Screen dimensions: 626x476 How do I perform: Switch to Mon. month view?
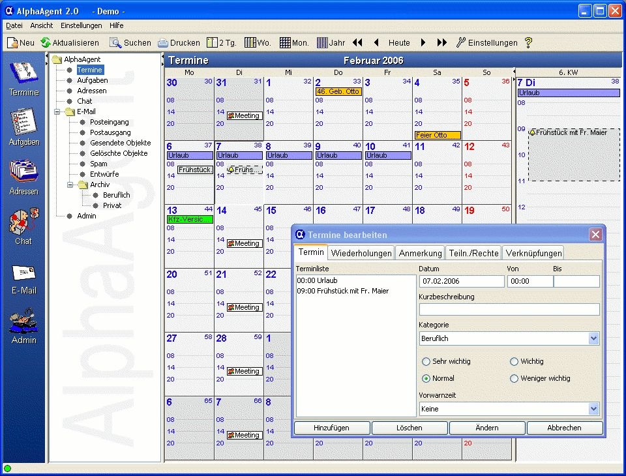pyautogui.click(x=294, y=43)
